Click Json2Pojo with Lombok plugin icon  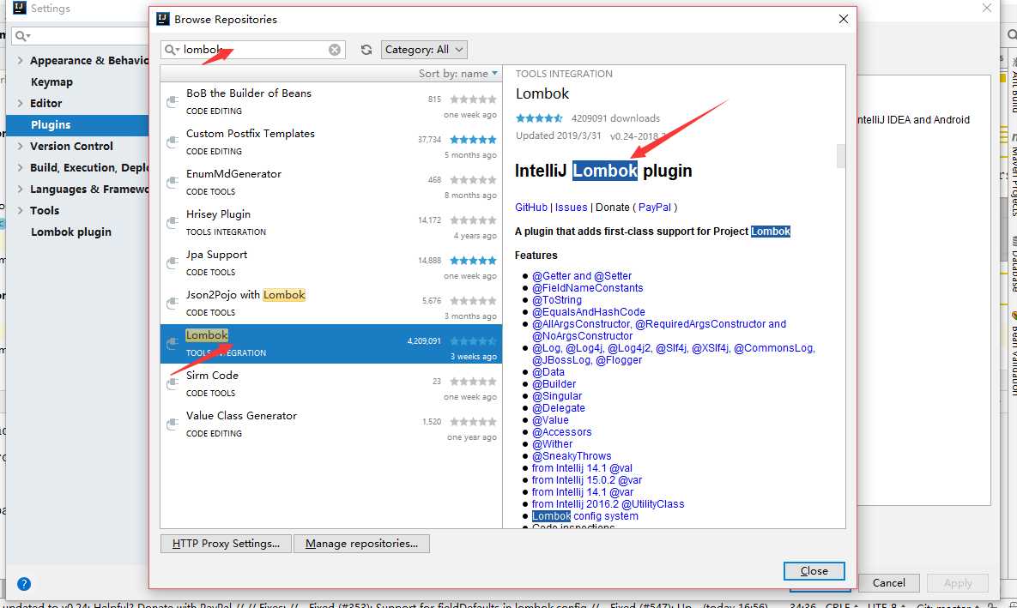coord(173,303)
